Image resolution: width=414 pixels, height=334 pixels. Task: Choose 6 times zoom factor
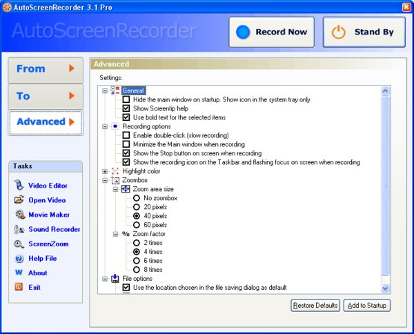point(137,261)
